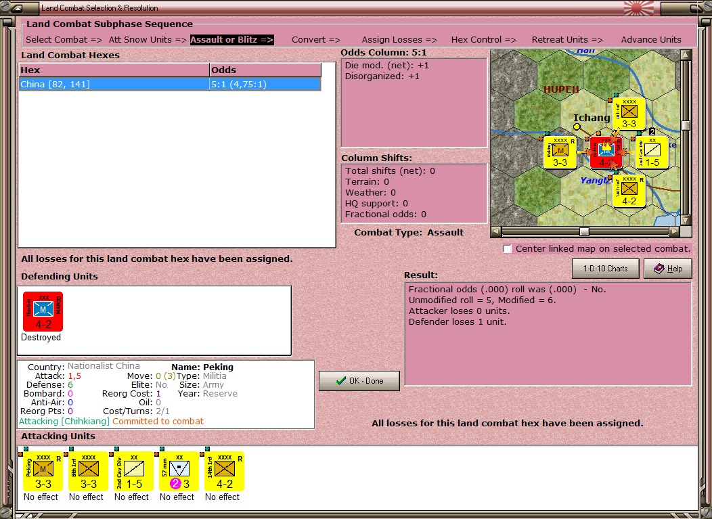Select the 57 mm artillery attacking unit
Image resolution: width=712 pixels, height=519 pixels.
click(x=179, y=472)
